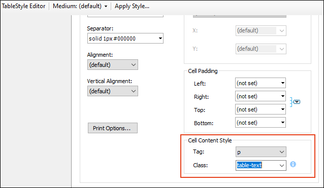Click the Bottom: padding label

click(204, 123)
